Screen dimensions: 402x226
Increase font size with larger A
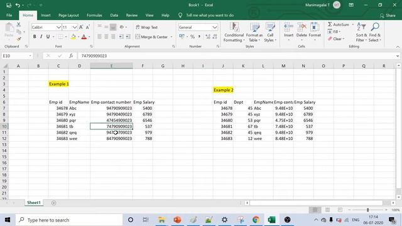click(81, 27)
